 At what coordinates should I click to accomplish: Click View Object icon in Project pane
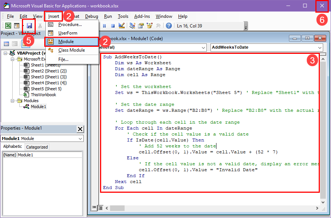(x=15, y=44)
